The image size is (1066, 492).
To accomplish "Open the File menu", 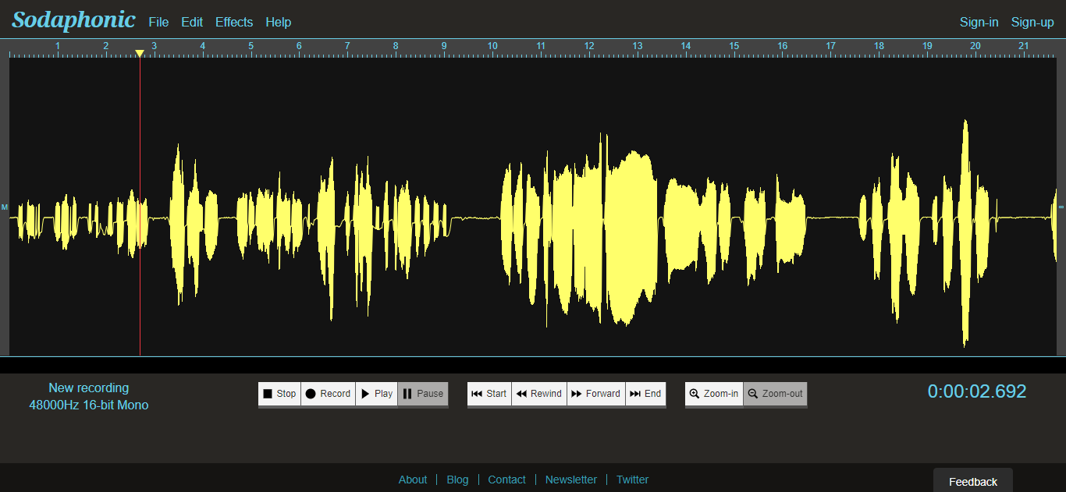I will [x=158, y=22].
